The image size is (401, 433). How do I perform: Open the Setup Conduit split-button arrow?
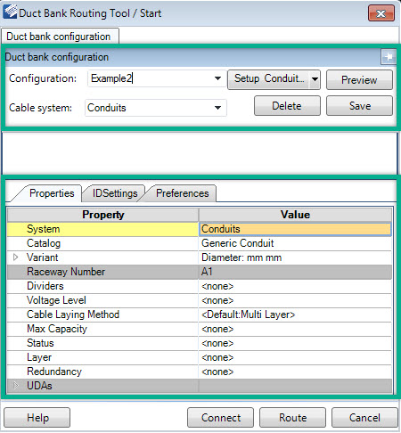tap(315, 79)
